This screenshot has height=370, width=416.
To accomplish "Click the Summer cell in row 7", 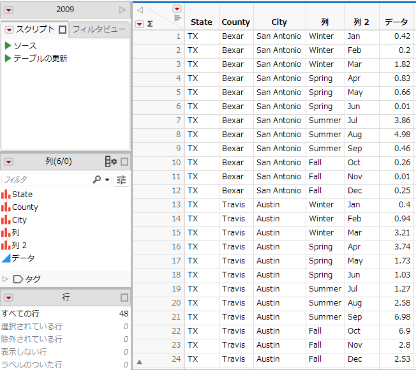I will coord(325,121).
